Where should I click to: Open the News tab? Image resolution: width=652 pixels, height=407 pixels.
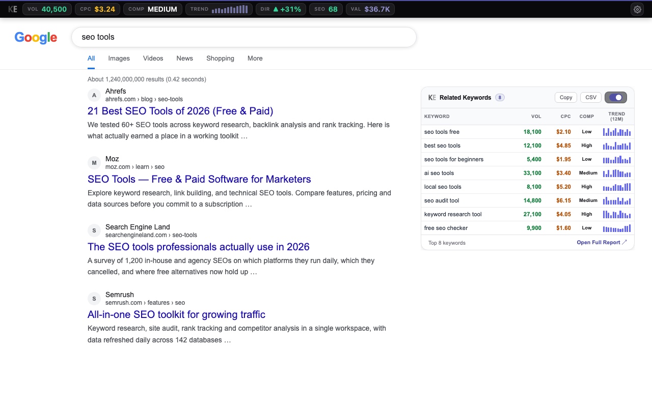[185, 59]
